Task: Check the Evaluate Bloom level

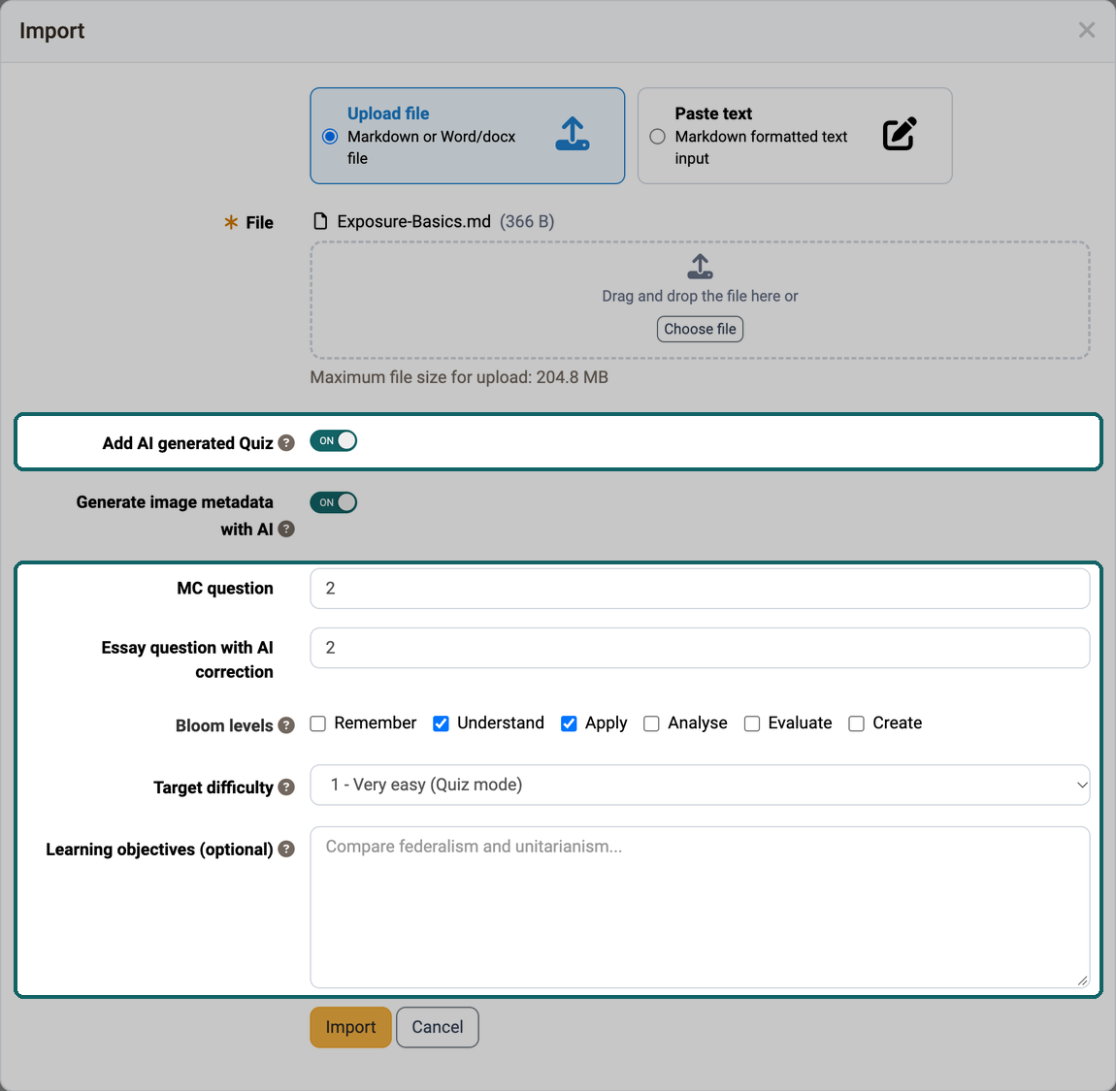Action: click(751, 723)
